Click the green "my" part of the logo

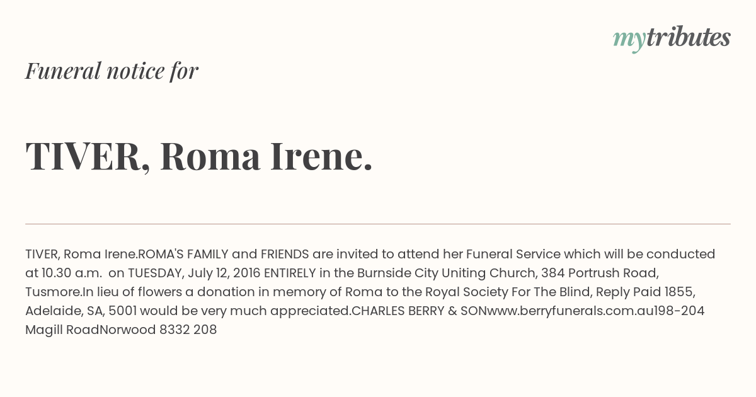(x=629, y=40)
